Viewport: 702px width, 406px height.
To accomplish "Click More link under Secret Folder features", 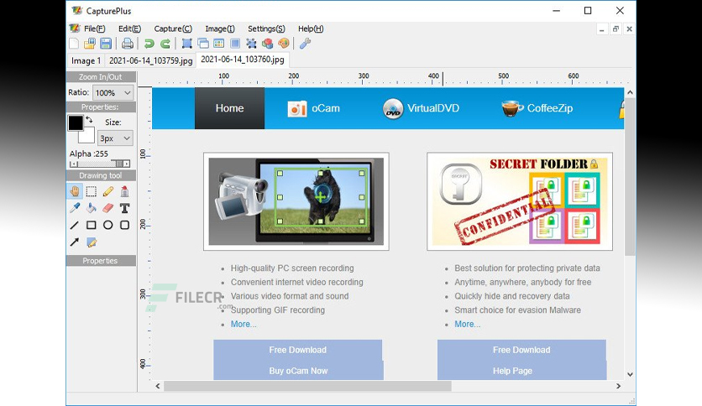I will tap(468, 324).
